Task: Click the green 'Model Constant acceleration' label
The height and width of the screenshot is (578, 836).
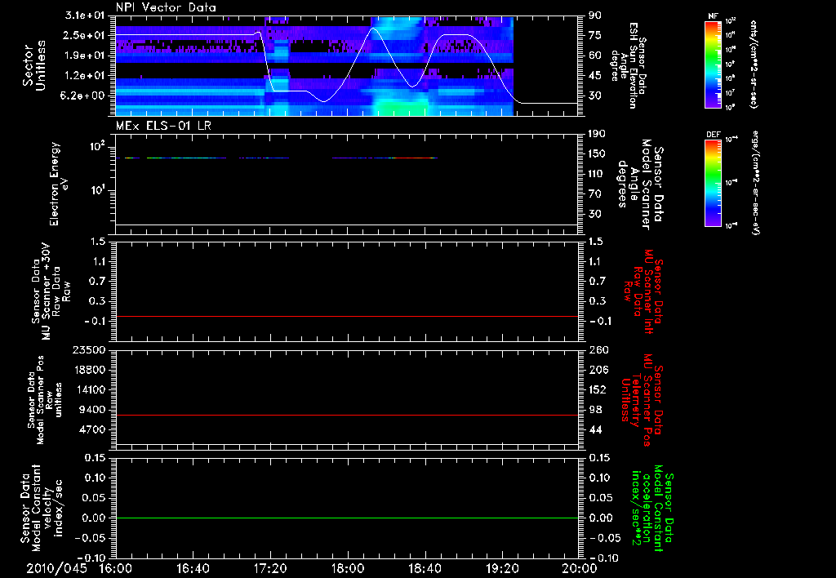Action: pyautogui.click(x=652, y=509)
